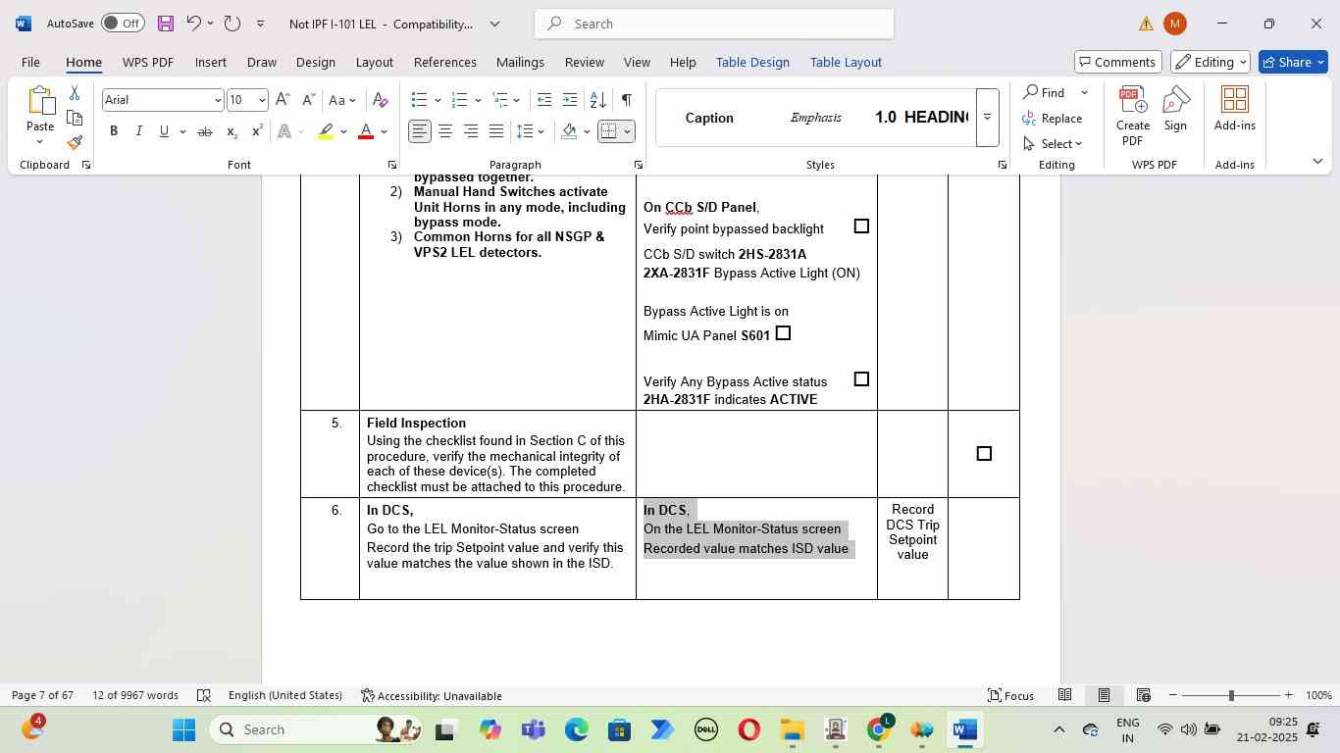Toggle bold formatting in Font group
Image resolution: width=1340 pixels, height=753 pixels.
114,131
